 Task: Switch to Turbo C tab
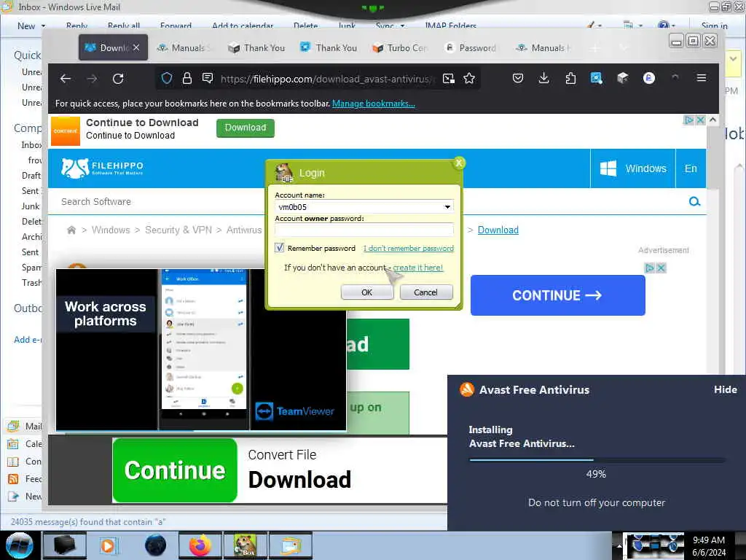click(x=401, y=47)
